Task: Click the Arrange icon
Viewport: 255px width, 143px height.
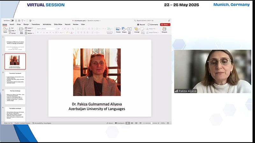Action: point(137,30)
